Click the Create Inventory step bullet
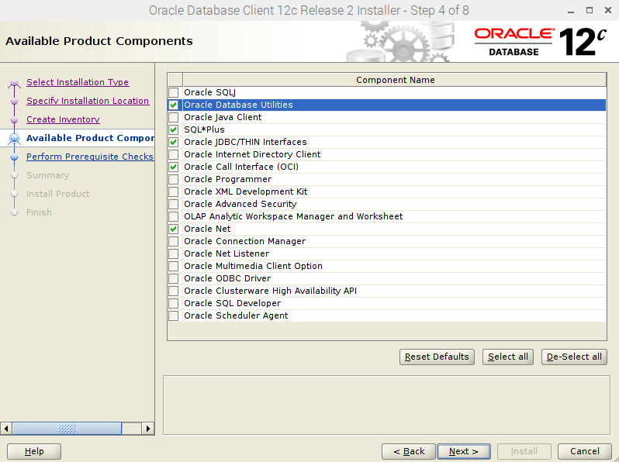Screen dimensions: 619x462 (x=15, y=120)
